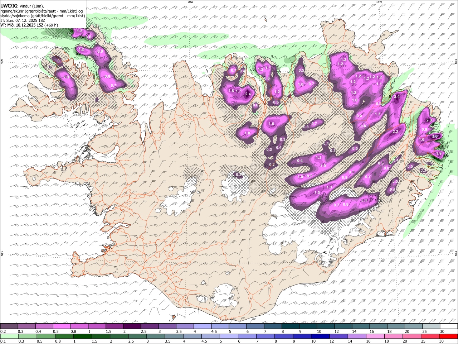Pick the upper legend swatch labeled 0.8
The height and width of the screenshot is (344, 458).
(79, 326)
